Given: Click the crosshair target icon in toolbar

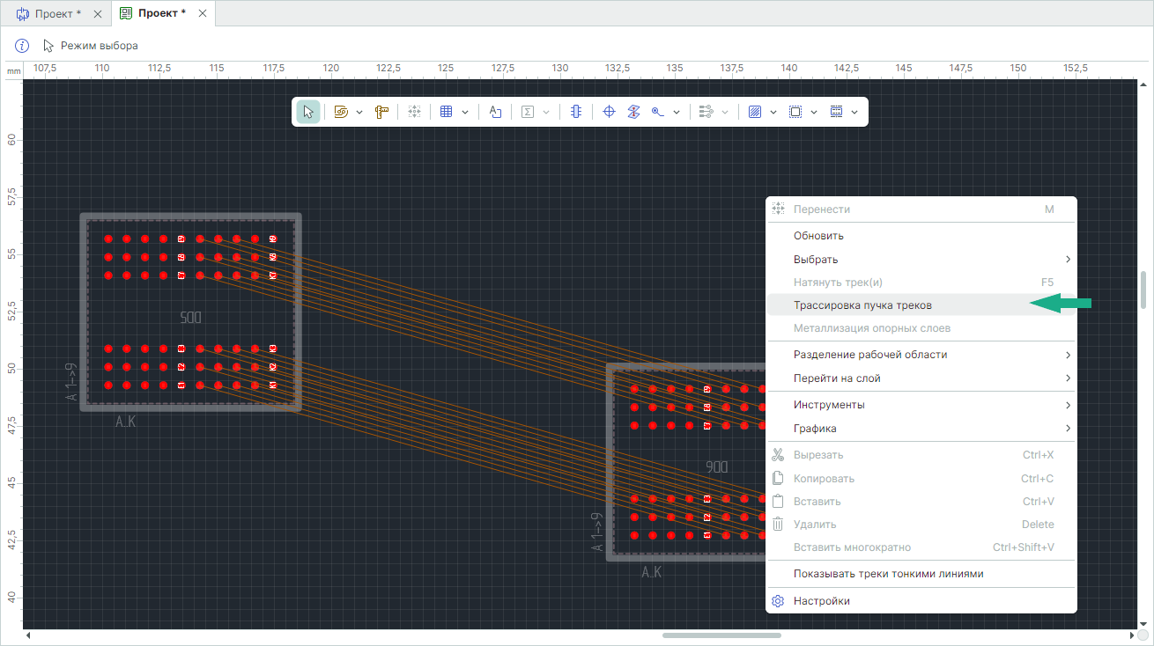Looking at the screenshot, I should tap(608, 112).
